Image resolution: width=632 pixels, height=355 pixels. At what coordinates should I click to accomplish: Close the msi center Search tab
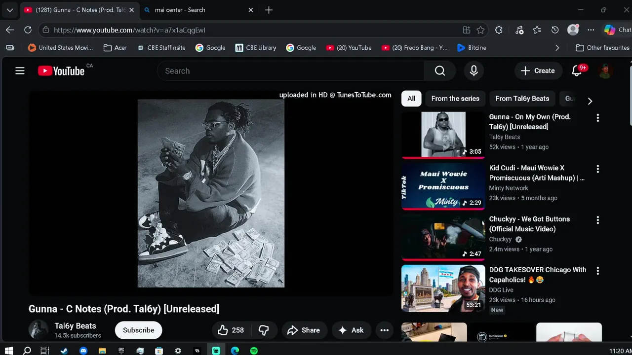pyautogui.click(x=250, y=10)
